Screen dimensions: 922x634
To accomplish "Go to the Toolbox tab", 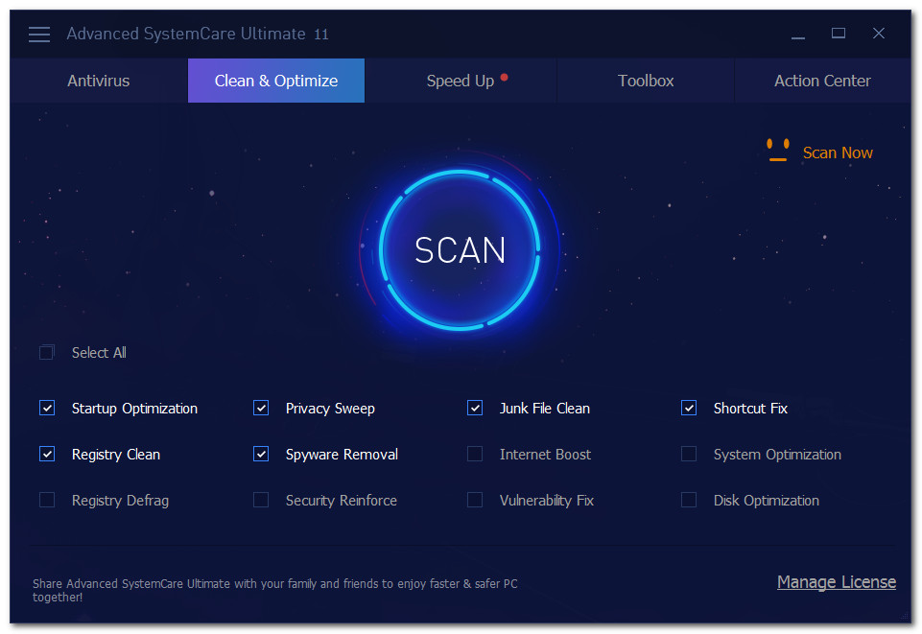I will pyautogui.click(x=646, y=81).
